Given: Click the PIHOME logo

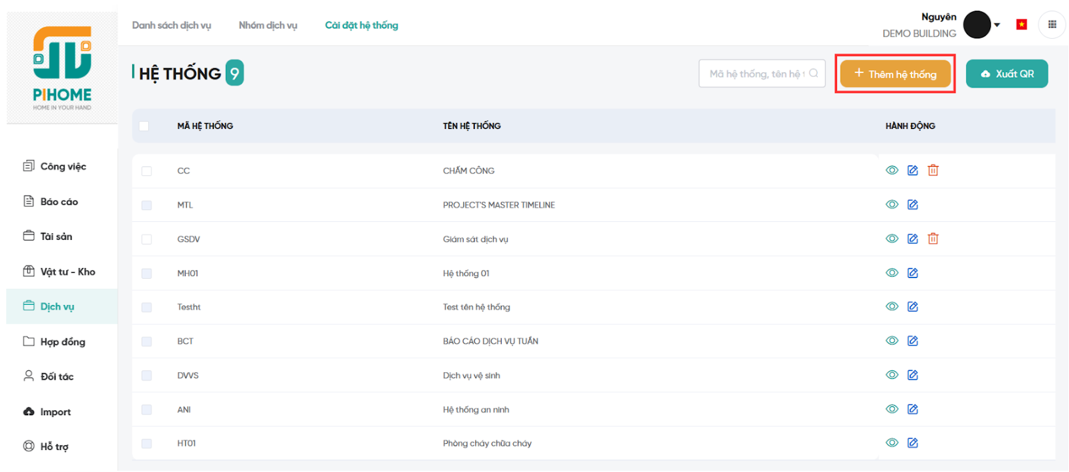Looking at the screenshot, I should 62,68.
